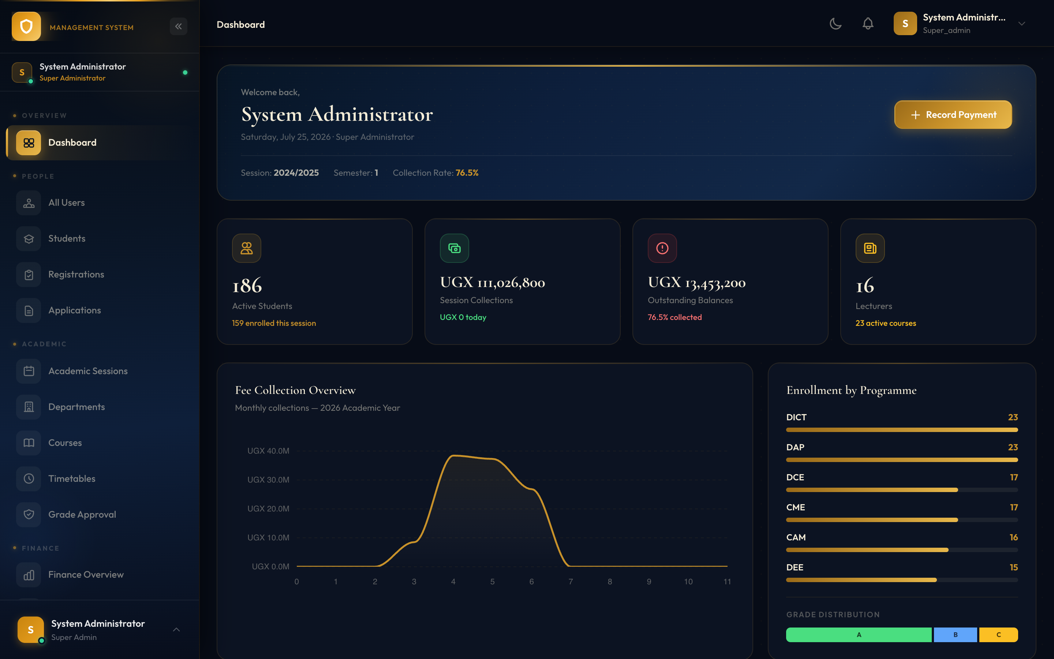
Task: Click '159 enrolled this session' text
Action: 274,323
